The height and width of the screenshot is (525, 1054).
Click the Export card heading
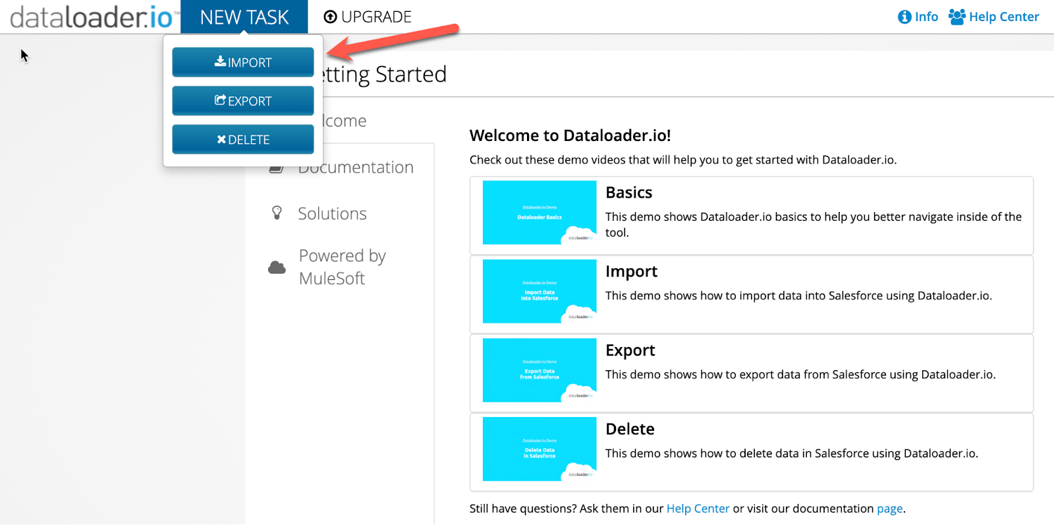[630, 350]
